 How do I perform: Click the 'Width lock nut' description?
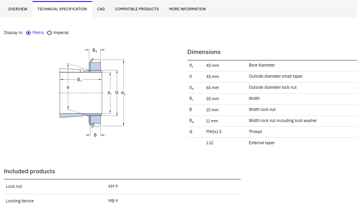(262, 109)
